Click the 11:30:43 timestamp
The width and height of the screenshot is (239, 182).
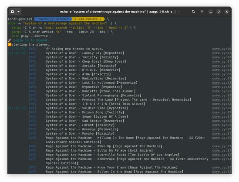[17, 108]
